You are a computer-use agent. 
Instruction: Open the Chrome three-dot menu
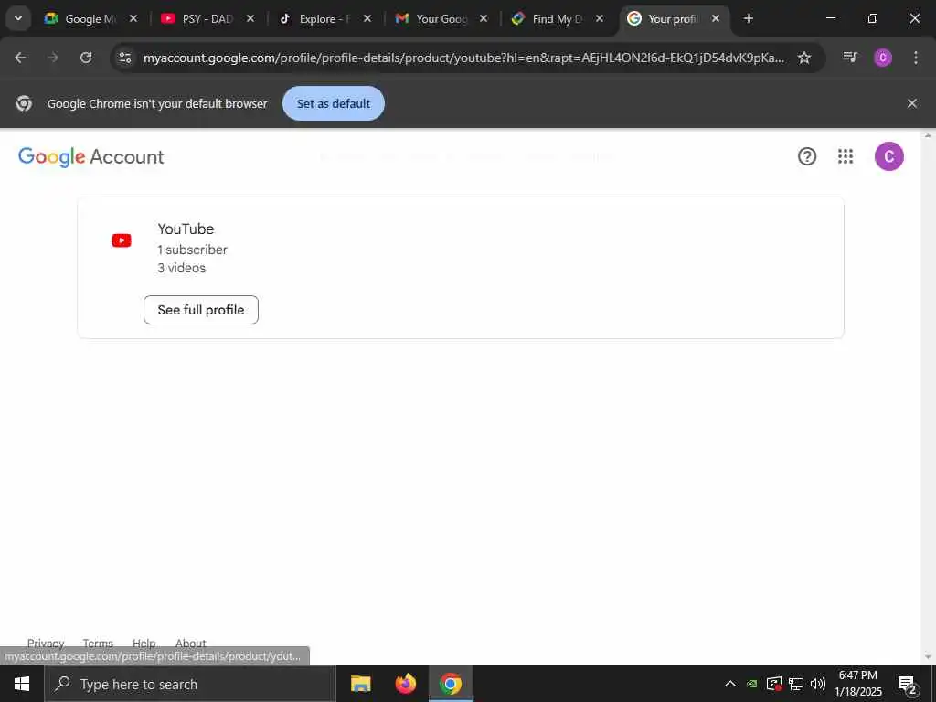tap(916, 58)
